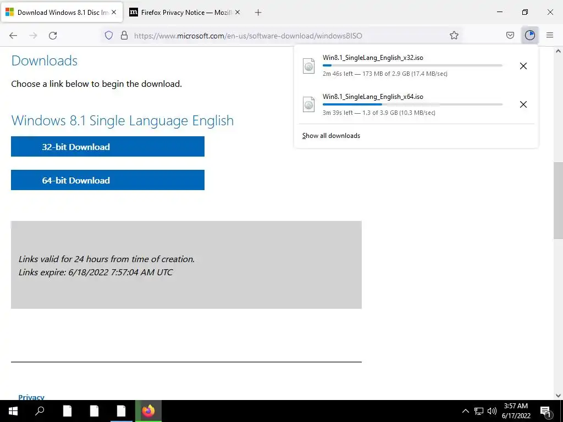Minimize the Firefox window
The image size is (563, 422).
(499, 12)
